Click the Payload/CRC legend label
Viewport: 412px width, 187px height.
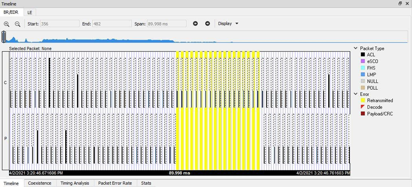pyautogui.click(x=380, y=114)
